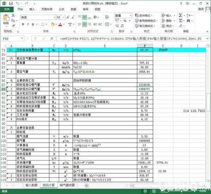This screenshot has height=194, width=211.
Task: Switch to 页面布局 ribbon tab
Action: click(47, 9)
